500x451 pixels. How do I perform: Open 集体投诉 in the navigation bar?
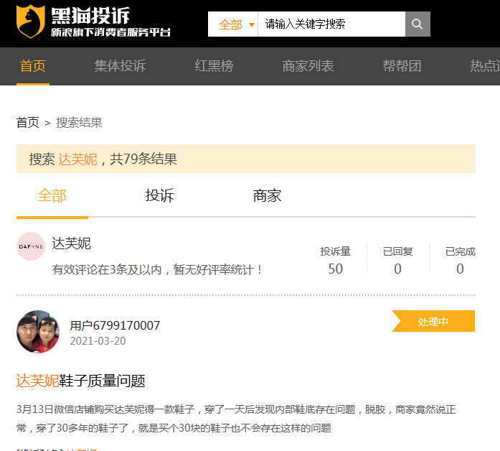[120, 66]
